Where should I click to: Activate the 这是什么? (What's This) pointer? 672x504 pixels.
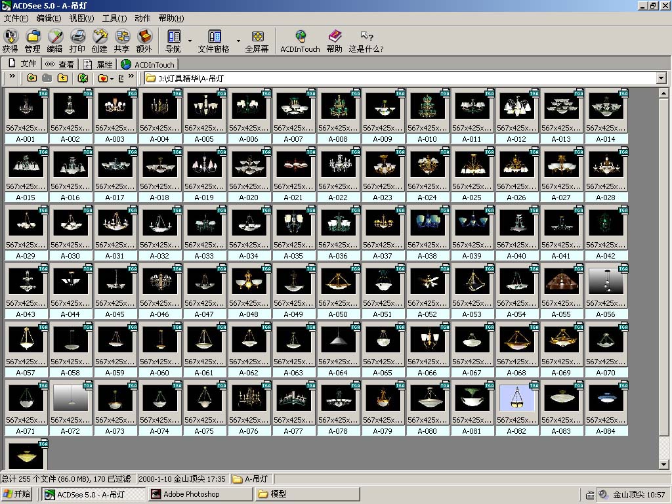(366, 41)
